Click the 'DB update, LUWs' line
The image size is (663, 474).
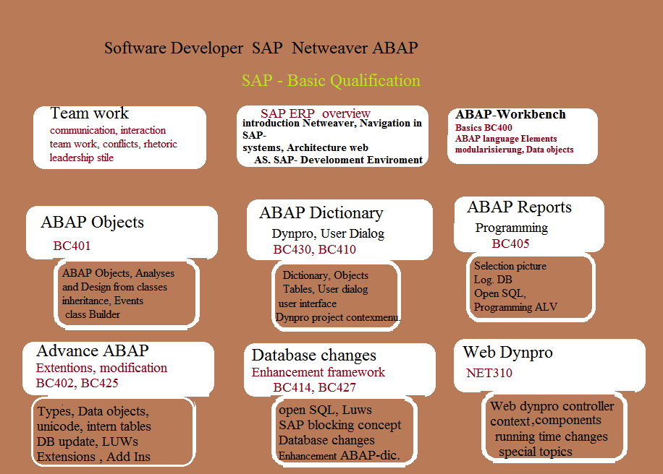point(88,441)
